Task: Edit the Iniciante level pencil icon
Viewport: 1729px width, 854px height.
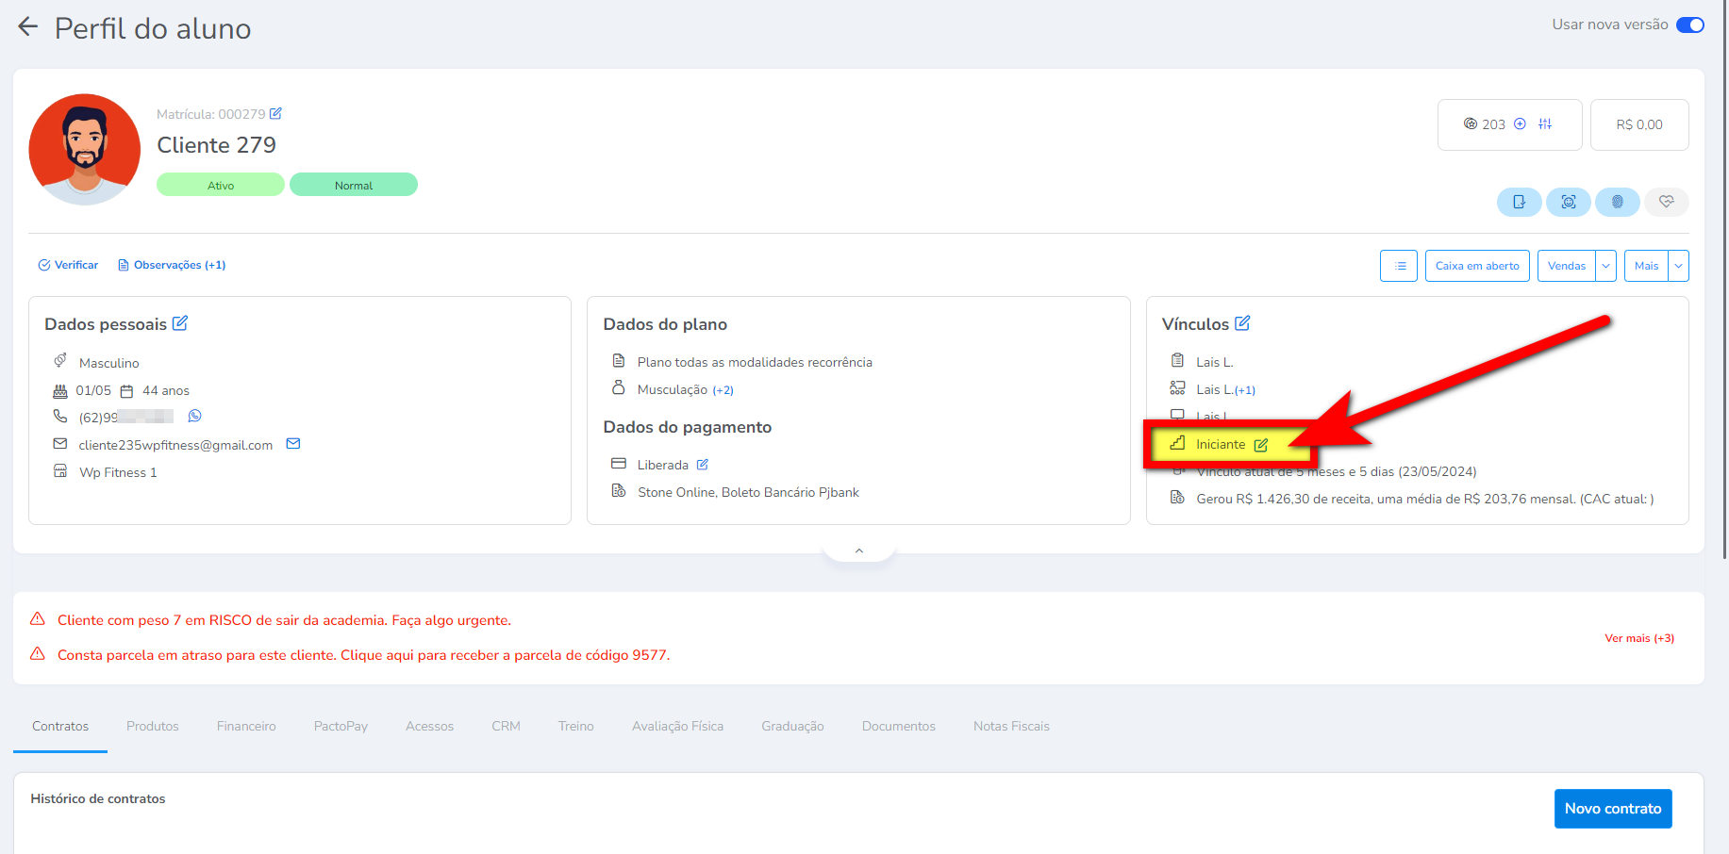Action: pos(1261,445)
